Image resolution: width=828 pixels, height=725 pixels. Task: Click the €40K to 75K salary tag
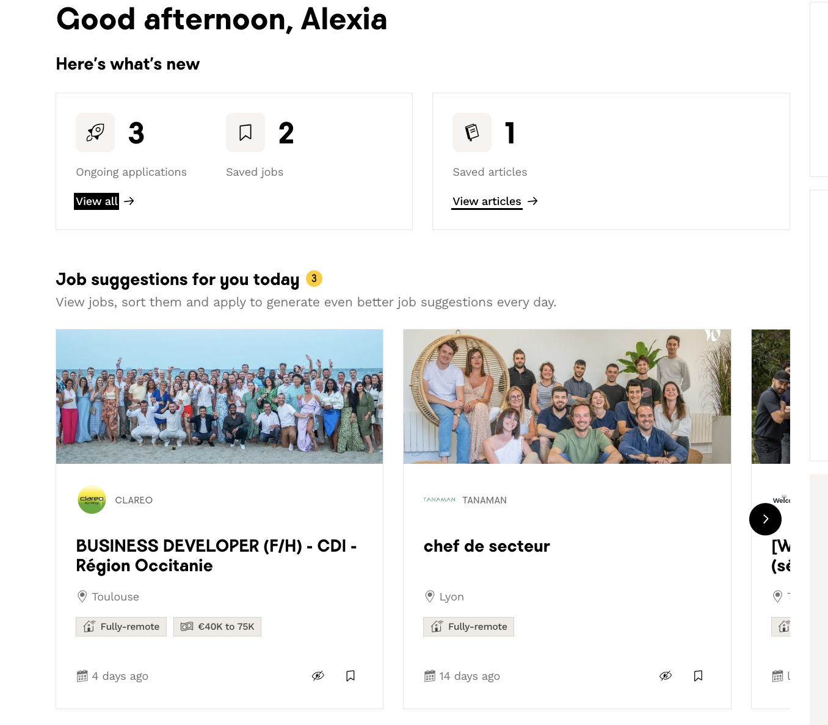coord(217,627)
